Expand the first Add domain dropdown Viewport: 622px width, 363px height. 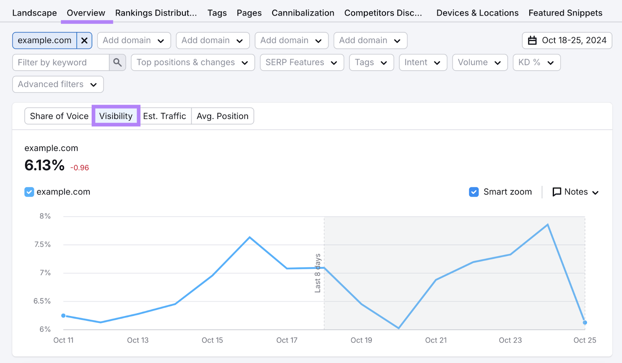134,40
